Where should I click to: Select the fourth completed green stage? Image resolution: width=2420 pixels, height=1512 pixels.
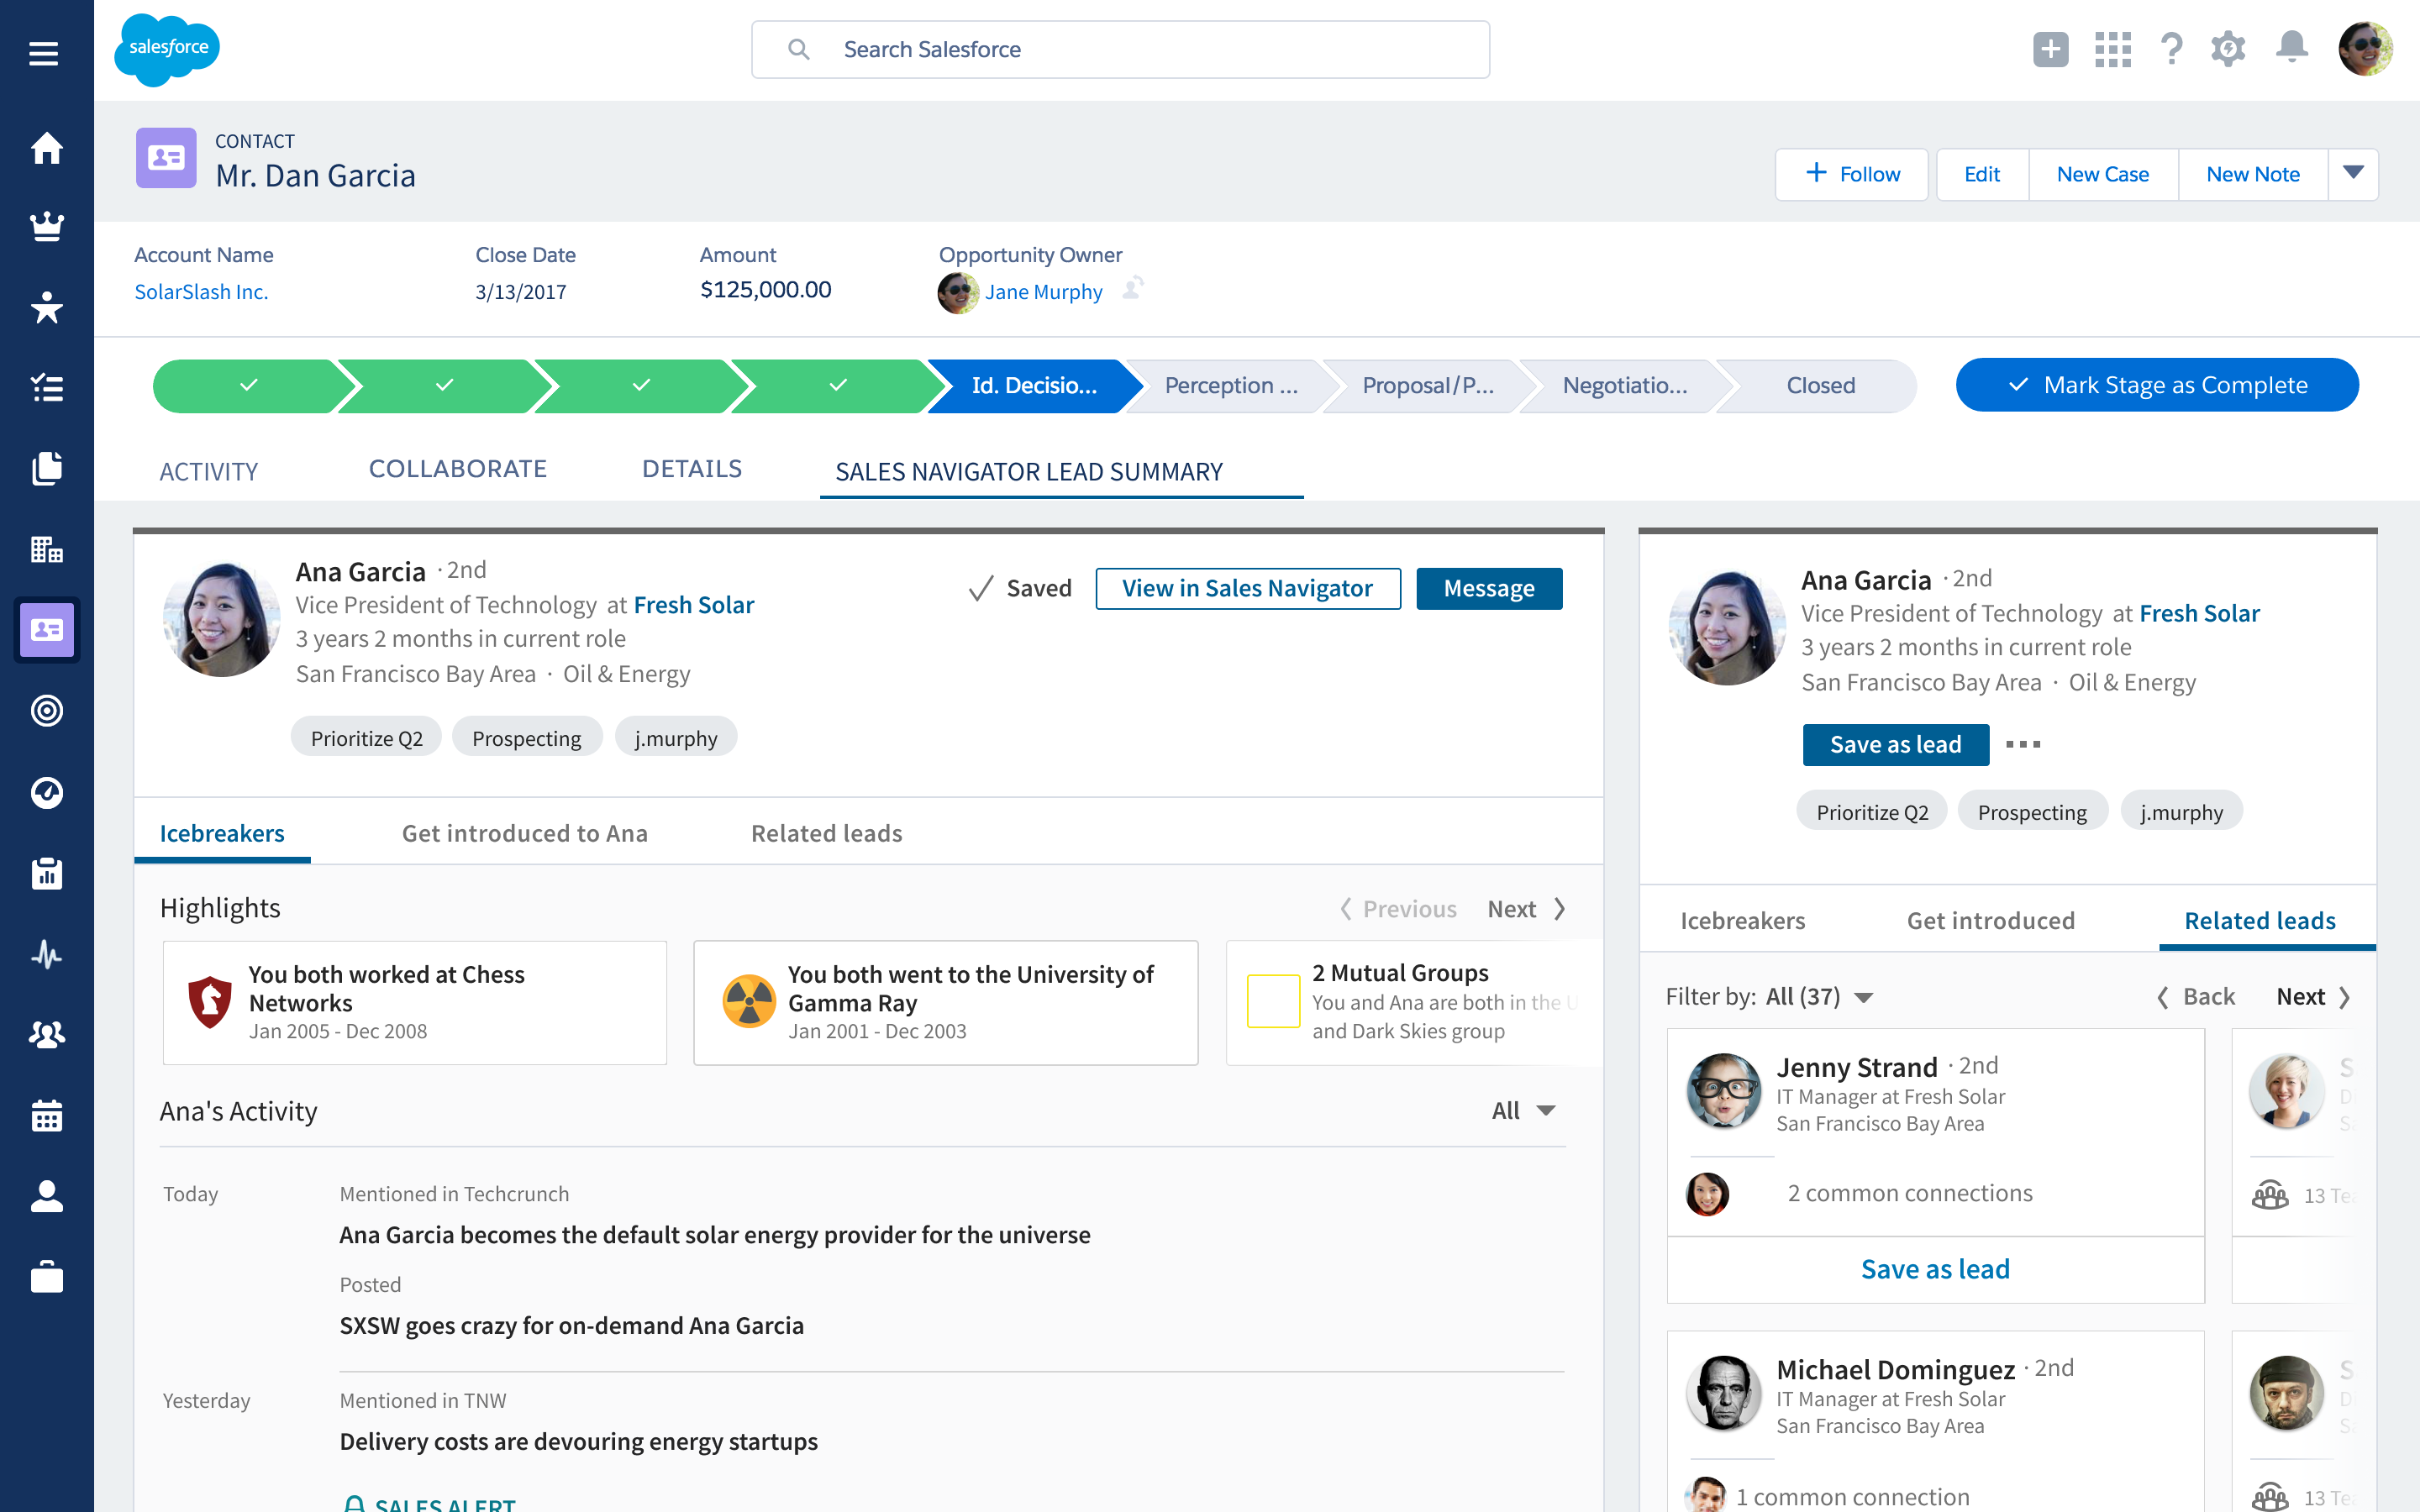[838, 386]
